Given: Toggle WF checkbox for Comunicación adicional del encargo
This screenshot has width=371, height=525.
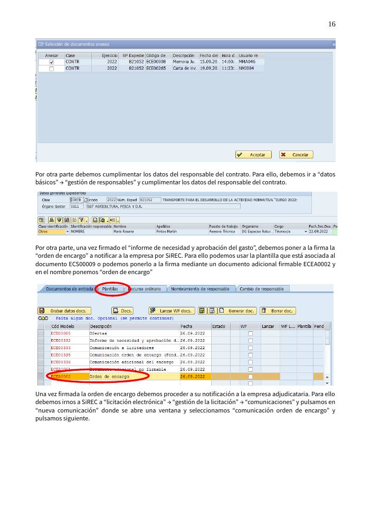Looking at the screenshot, I should 250,362.
